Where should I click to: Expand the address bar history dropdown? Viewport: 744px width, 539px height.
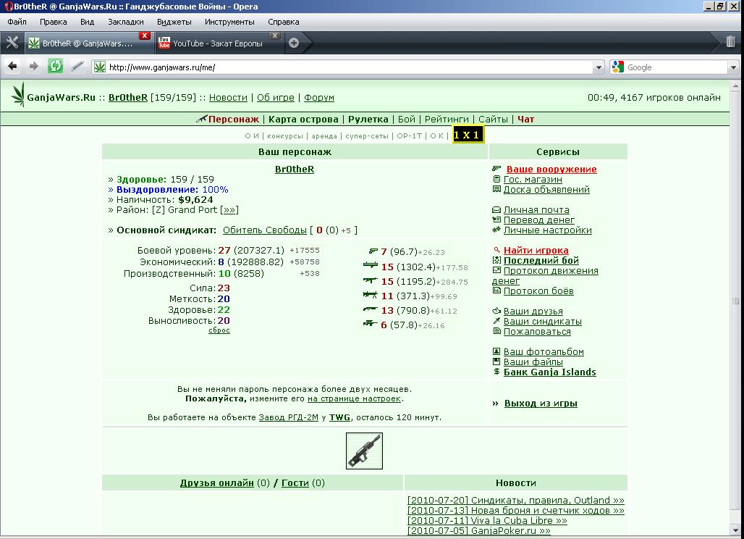pos(599,67)
